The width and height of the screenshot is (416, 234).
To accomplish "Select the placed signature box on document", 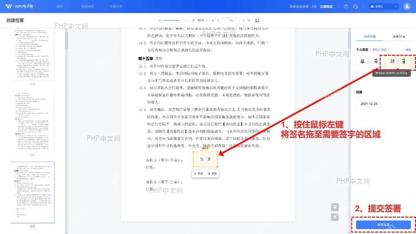I will click(206, 159).
